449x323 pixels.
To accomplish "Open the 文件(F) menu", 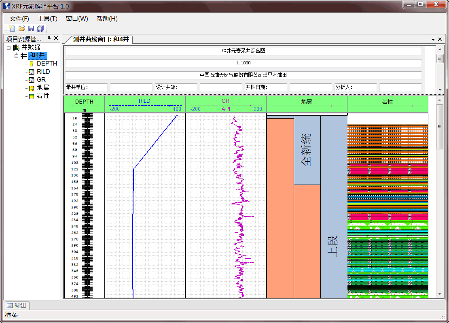I will pyautogui.click(x=19, y=19).
